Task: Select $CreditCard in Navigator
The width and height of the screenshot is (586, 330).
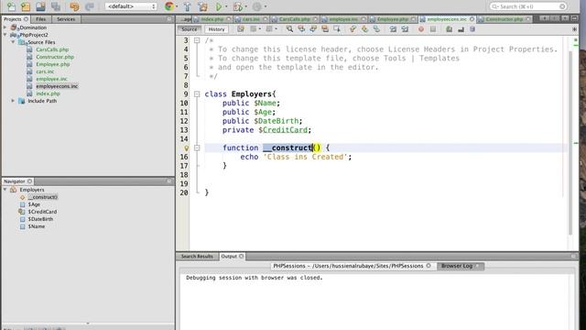Action: tap(42, 212)
